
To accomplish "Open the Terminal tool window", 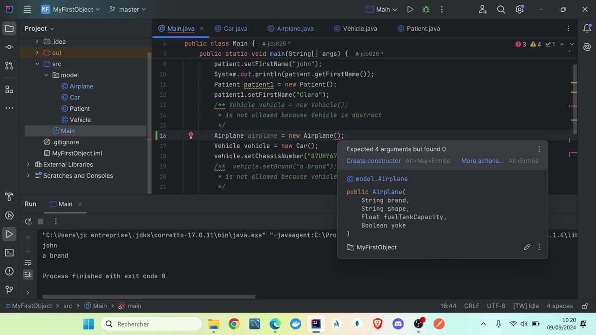I will [x=9, y=253].
